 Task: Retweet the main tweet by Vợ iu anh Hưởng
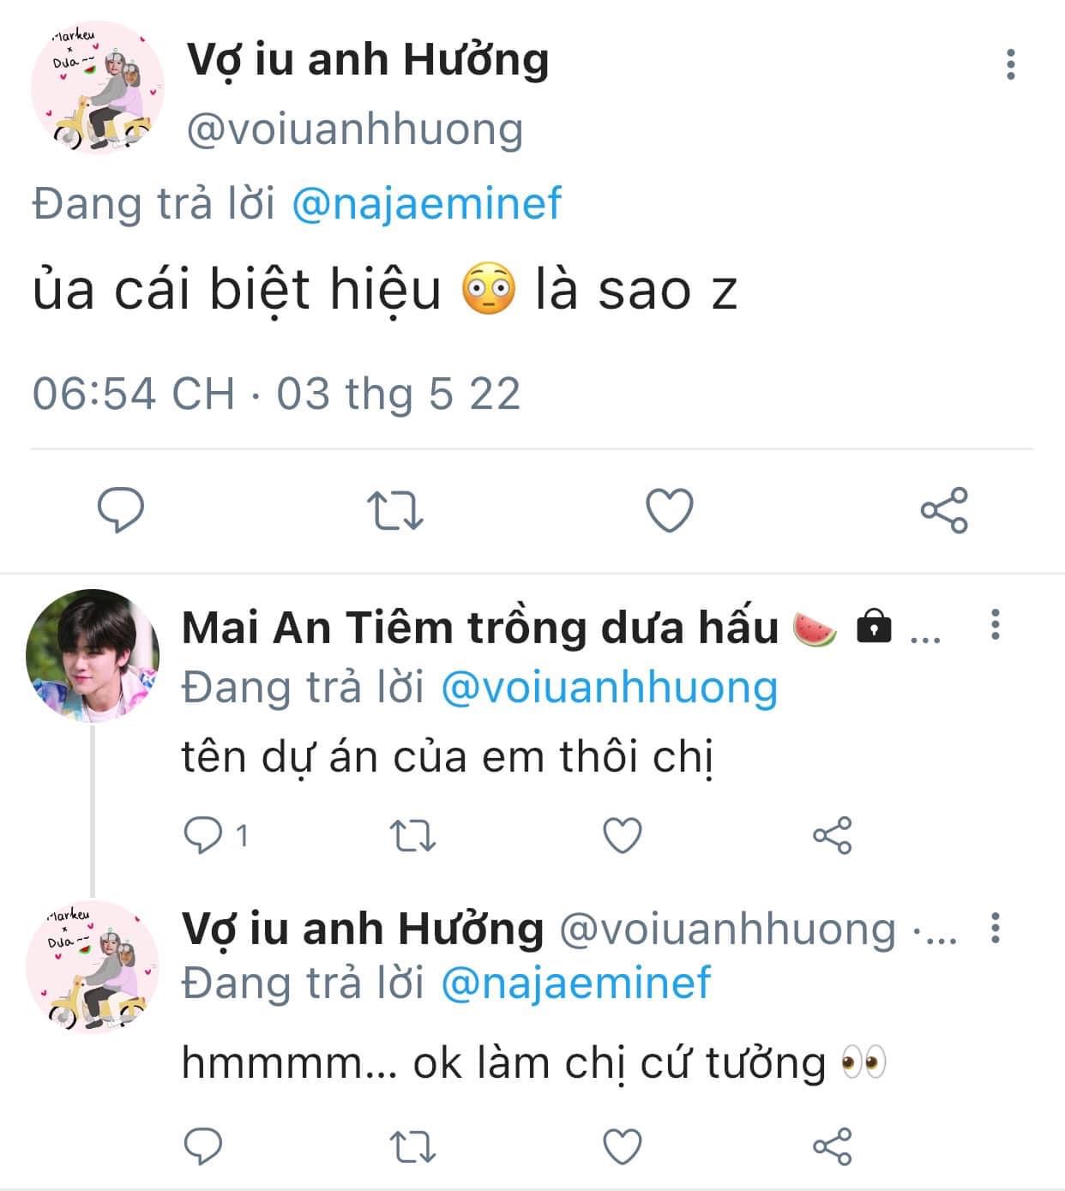tap(395, 510)
